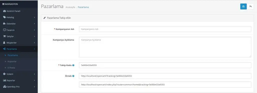
Task: Click the Örnek help question icon
Action: pyautogui.click(x=73, y=76)
